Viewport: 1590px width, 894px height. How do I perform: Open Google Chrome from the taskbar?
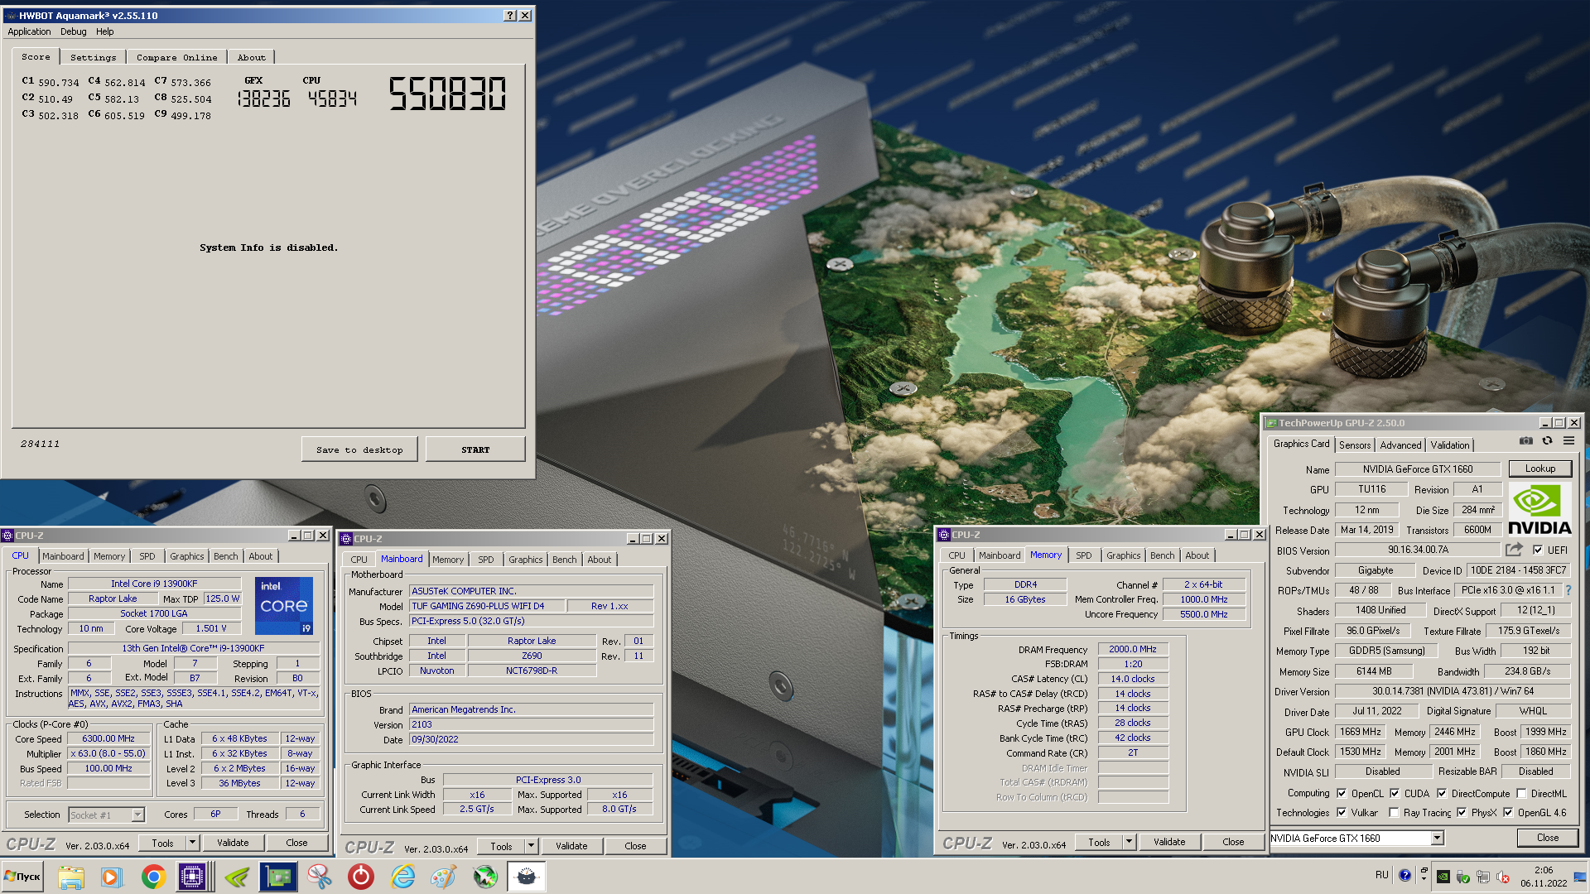(x=153, y=877)
